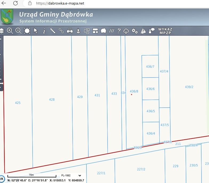This screenshot has width=209, height=183.
Task: Open the map link sharing tool
Action: 61,31
